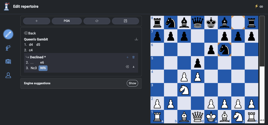Image resolution: width=268 pixels, height=125 pixels.
Task: Click the white knight on c3
Action: pyautogui.click(x=184, y=90)
